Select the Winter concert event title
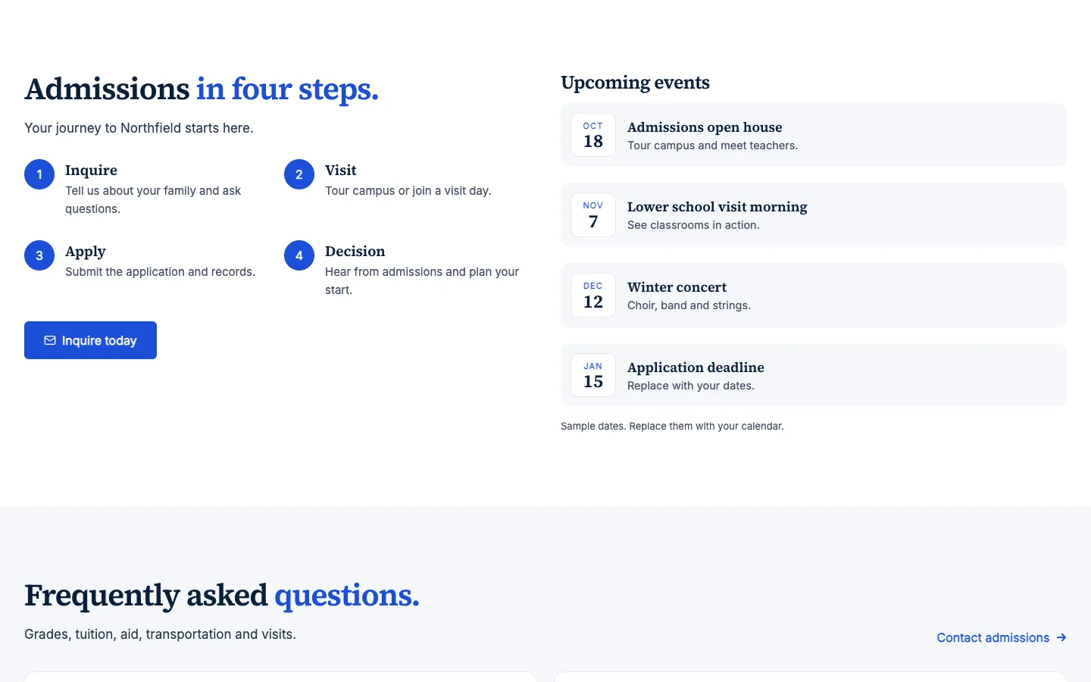Image resolution: width=1091 pixels, height=682 pixels. 677,287
